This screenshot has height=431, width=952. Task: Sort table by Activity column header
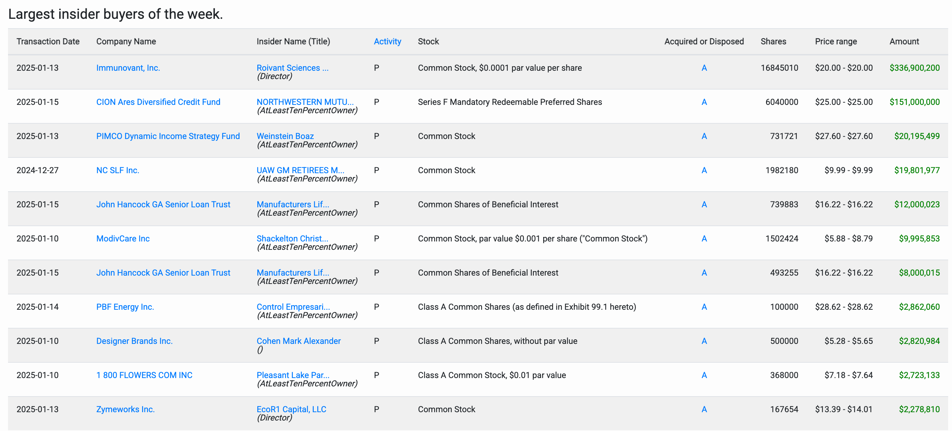[x=387, y=41]
